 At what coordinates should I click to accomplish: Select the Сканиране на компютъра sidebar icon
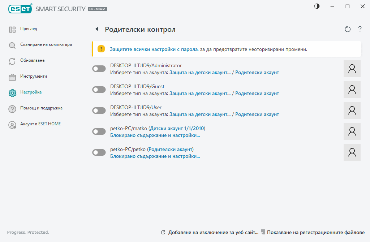(x=12, y=44)
